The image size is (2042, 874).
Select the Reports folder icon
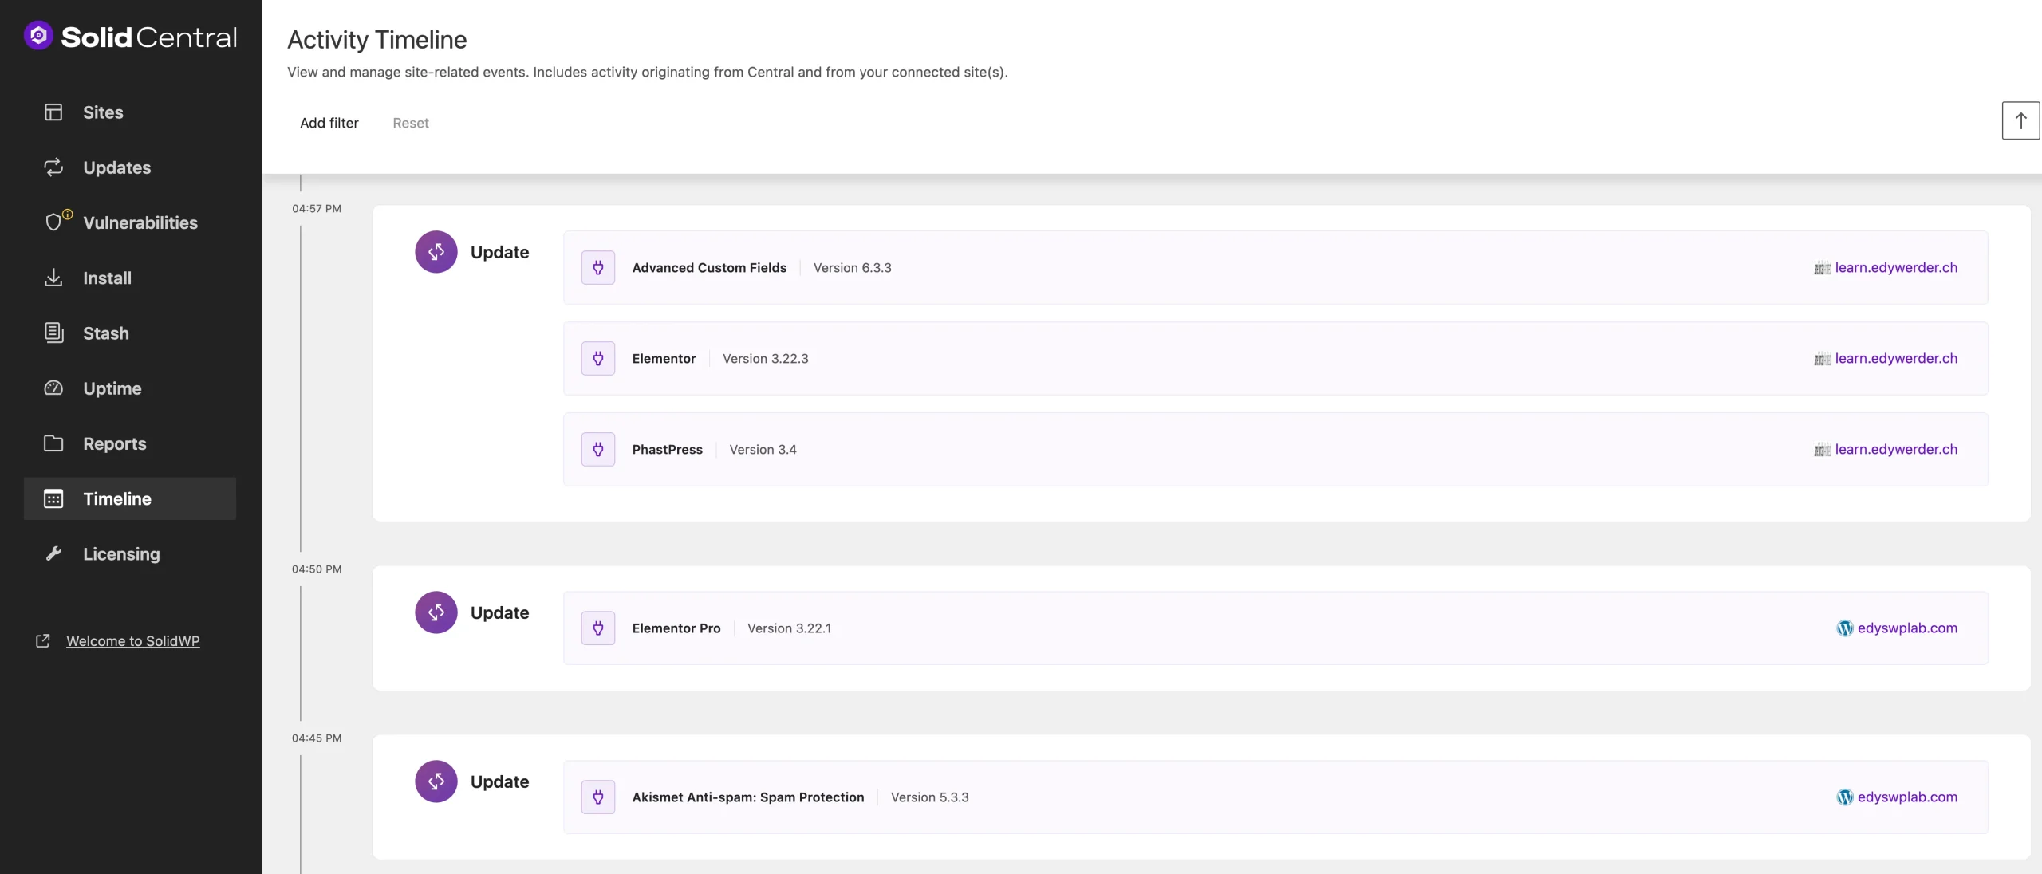[53, 443]
